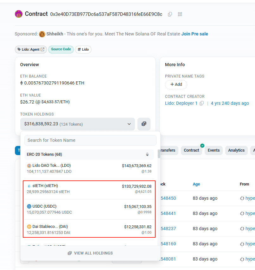Switch to the Contract tab
The height and width of the screenshot is (270, 255).
pyautogui.click(x=191, y=150)
